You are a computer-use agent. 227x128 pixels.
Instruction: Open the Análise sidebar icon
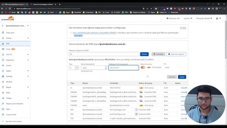3,38
